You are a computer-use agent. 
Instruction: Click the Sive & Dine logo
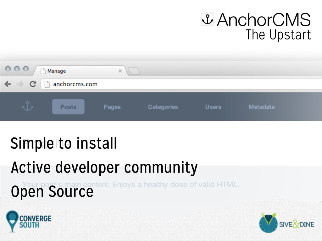tap(286, 223)
